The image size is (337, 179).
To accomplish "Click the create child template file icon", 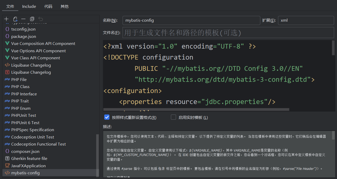I will coord(15,19).
